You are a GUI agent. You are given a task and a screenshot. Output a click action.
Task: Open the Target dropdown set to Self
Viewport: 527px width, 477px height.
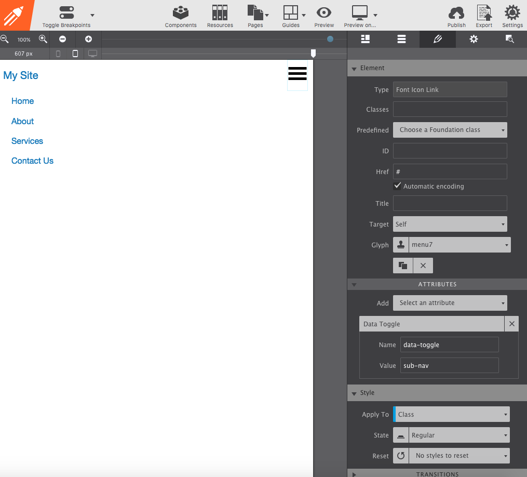pos(450,224)
